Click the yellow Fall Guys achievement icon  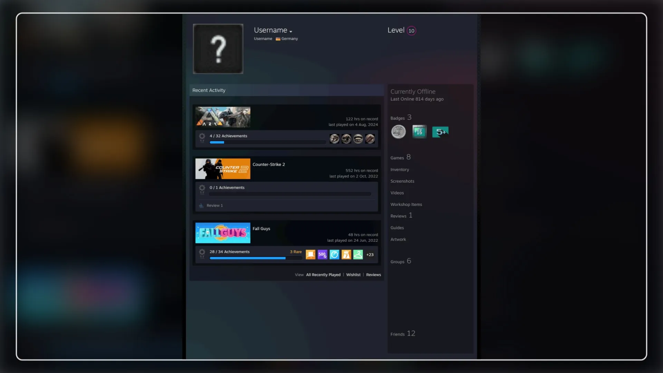346,255
